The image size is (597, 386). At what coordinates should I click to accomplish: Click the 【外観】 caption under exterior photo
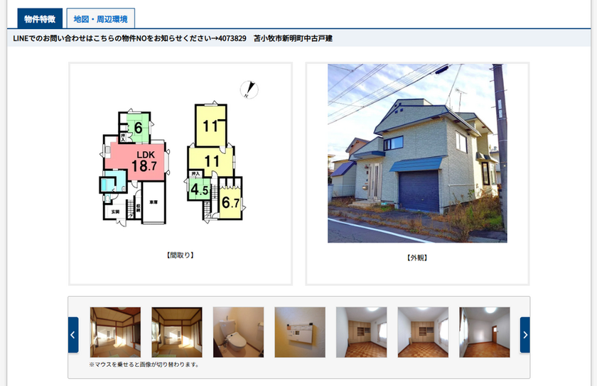[x=417, y=258]
